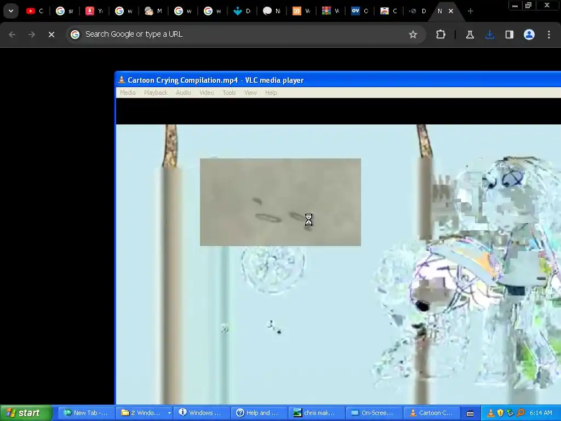Screen dimensions: 561x421
Task: Switch to the YouTube tab
Action: pyautogui.click(x=35, y=11)
